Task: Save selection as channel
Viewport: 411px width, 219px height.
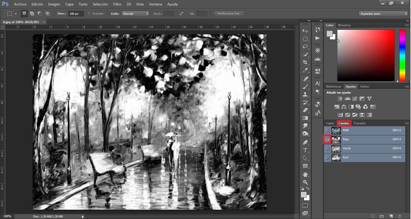Action: pyautogui.click(x=382, y=216)
